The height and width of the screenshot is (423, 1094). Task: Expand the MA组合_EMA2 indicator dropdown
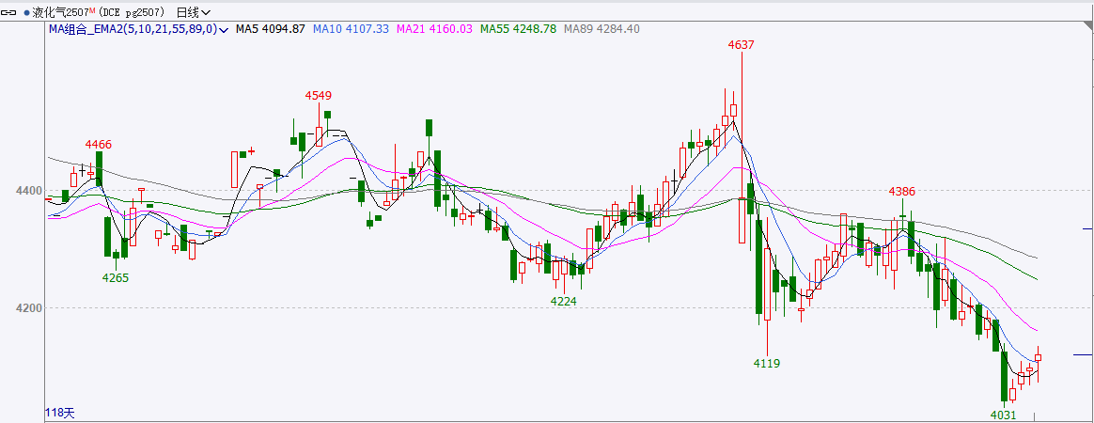pos(224,29)
